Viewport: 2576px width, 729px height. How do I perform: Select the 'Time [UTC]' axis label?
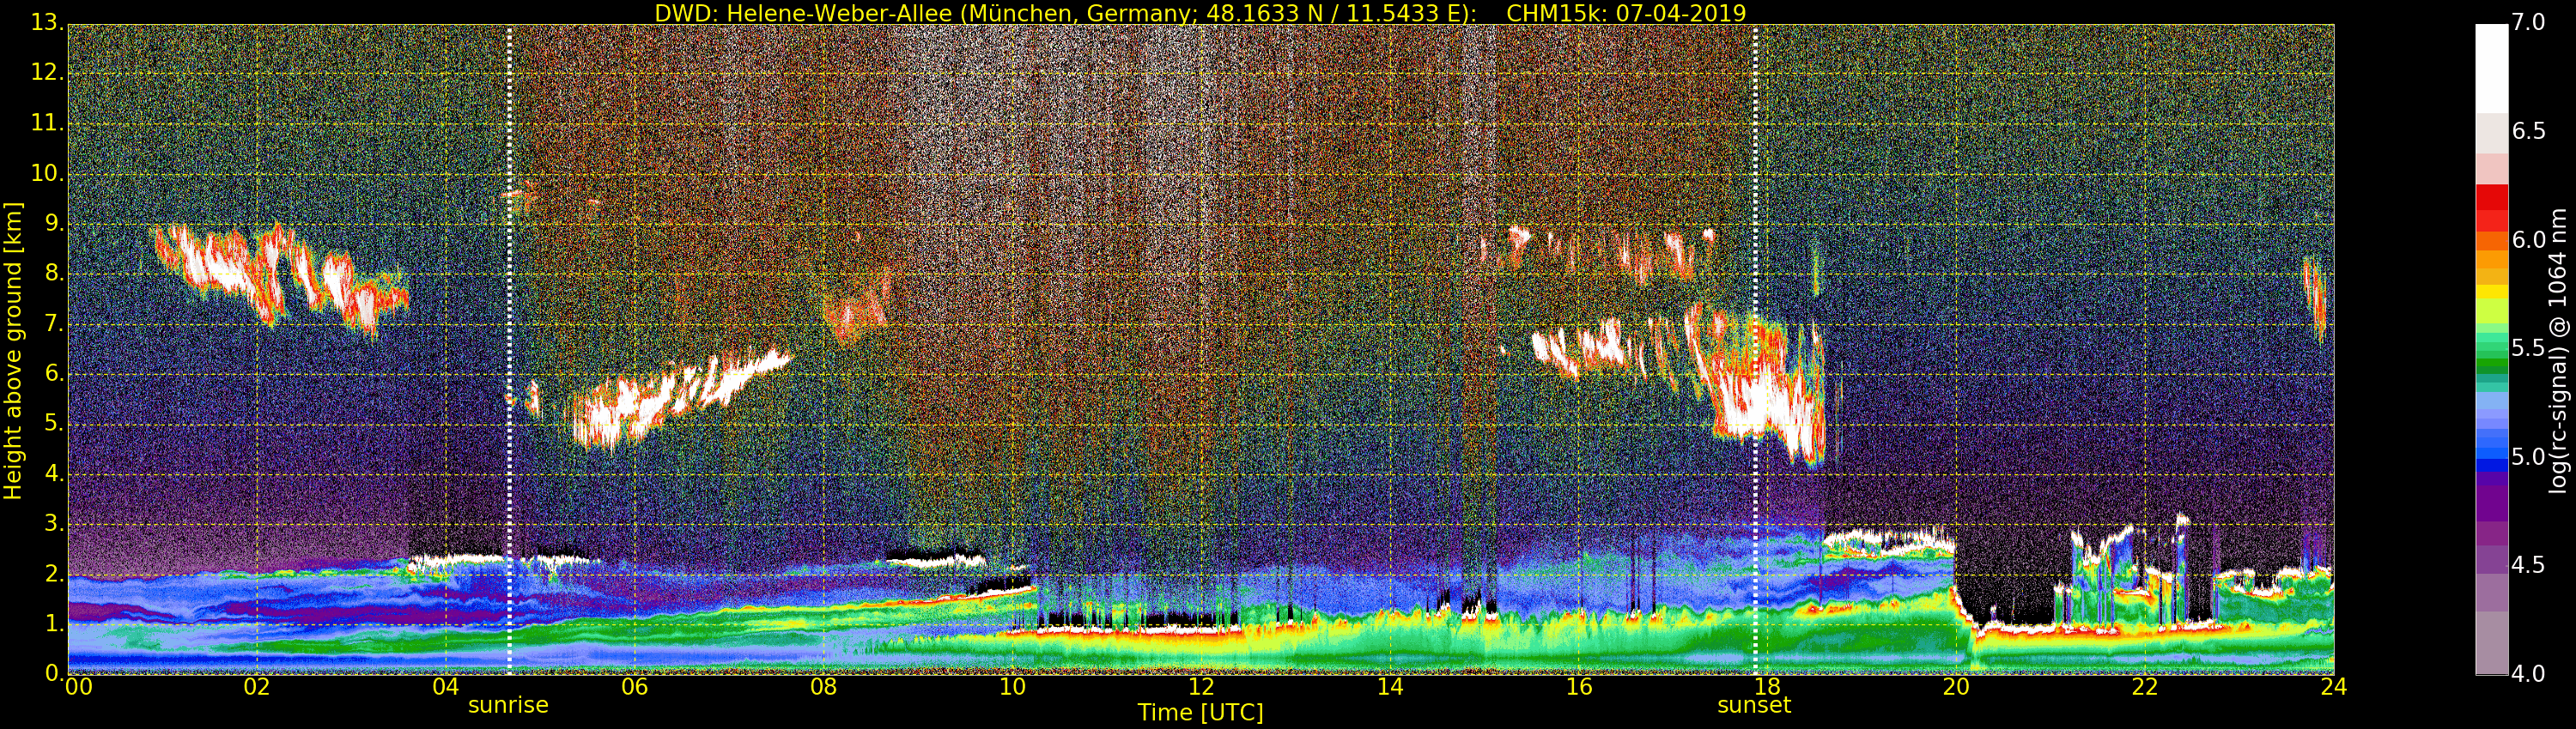1200,713
